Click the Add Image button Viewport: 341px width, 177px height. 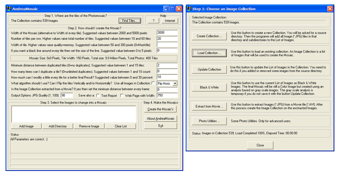(26, 126)
